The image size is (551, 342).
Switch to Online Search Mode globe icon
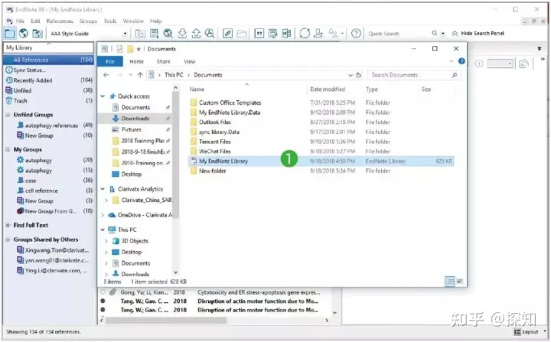(x=23, y=34)
